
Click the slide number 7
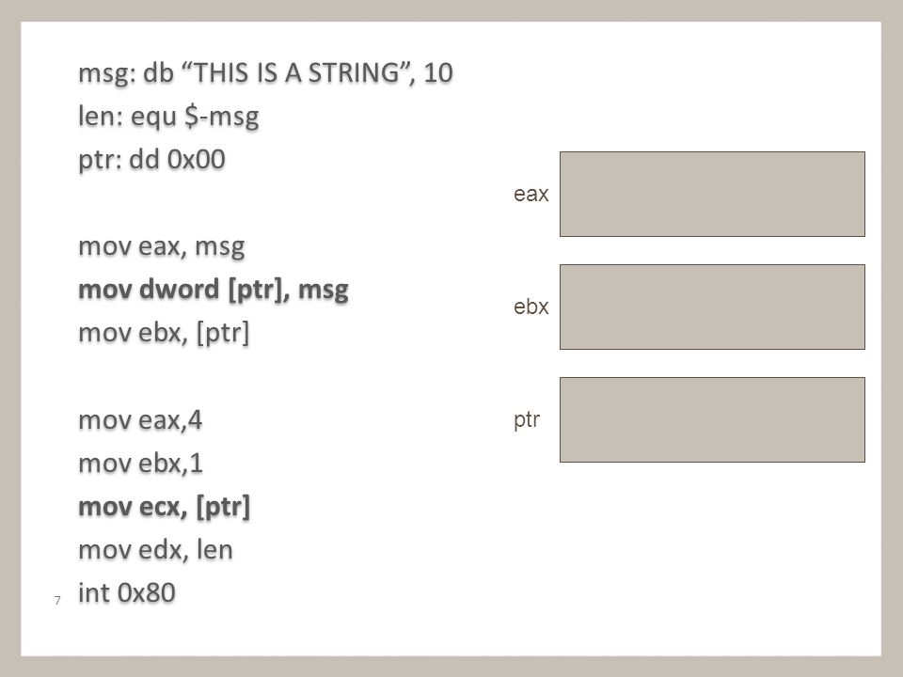click(57, 601)
